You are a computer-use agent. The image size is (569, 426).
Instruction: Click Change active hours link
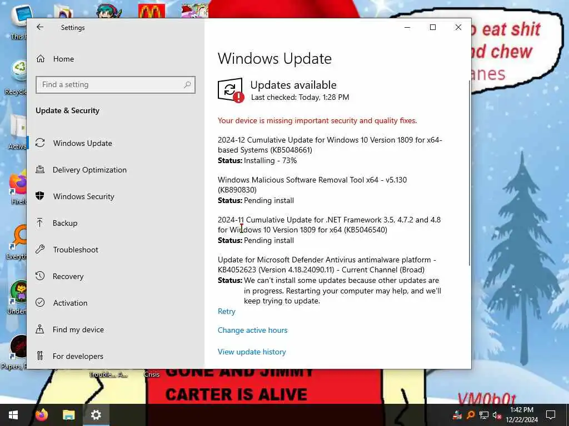click(x=253, y=330)
